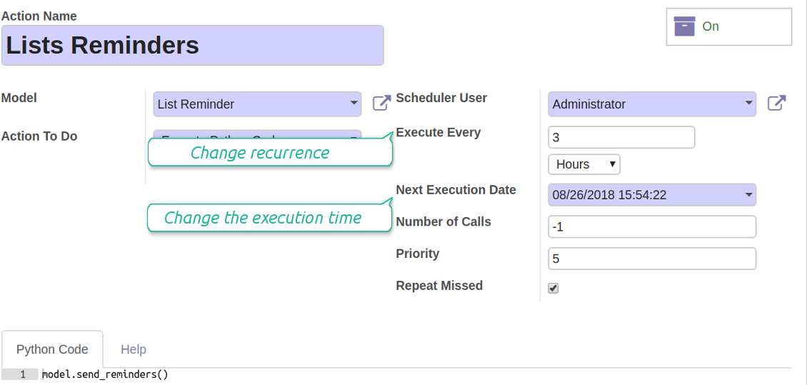Toggle the On active status button
The width and height of the screenshot is (807, 385).
coord(728,26)
